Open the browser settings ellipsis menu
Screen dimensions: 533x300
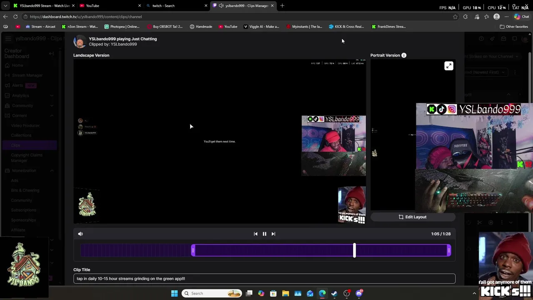tap(506, 17)
